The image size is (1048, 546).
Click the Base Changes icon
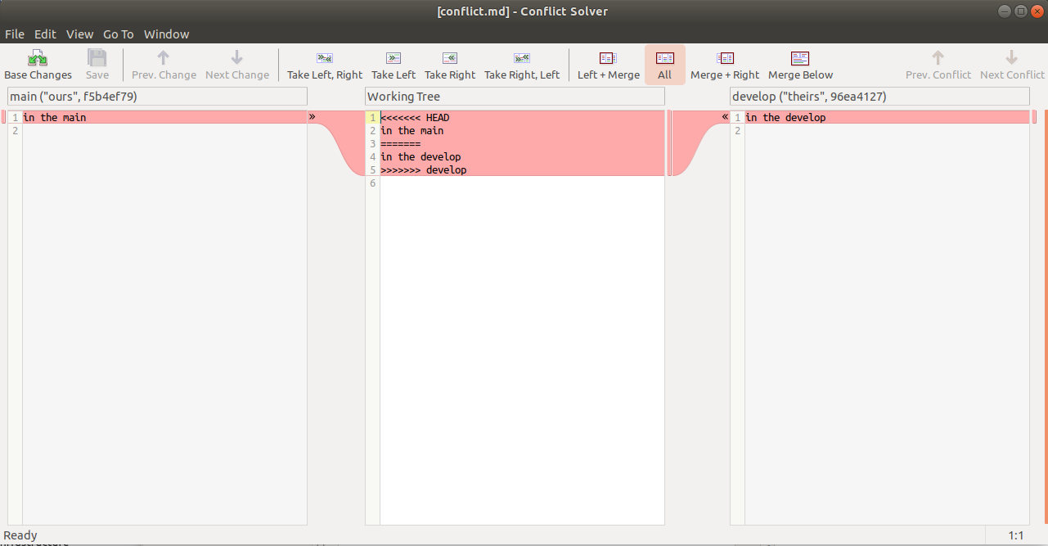click(38, 58)
